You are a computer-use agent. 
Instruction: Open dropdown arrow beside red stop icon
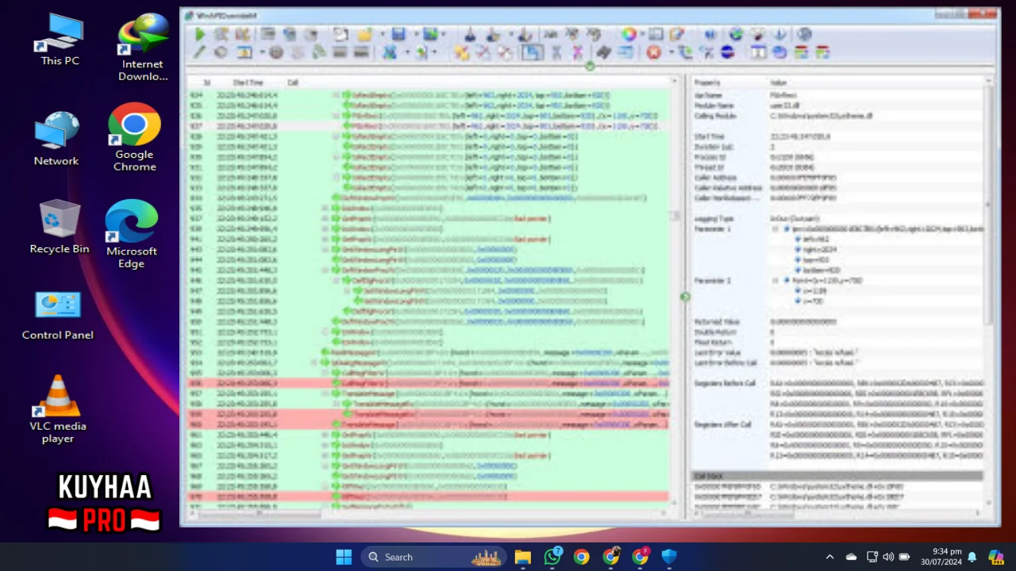pos(671,52)
